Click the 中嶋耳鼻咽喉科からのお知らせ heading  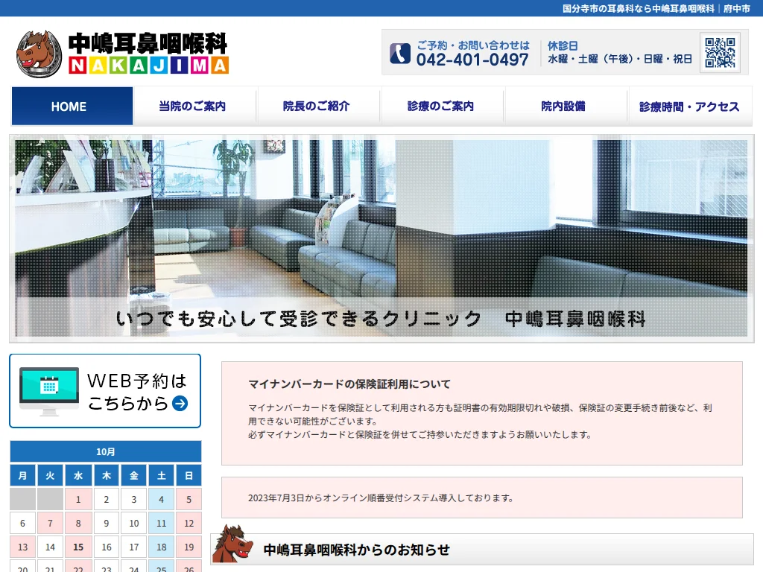pos(356,550)
